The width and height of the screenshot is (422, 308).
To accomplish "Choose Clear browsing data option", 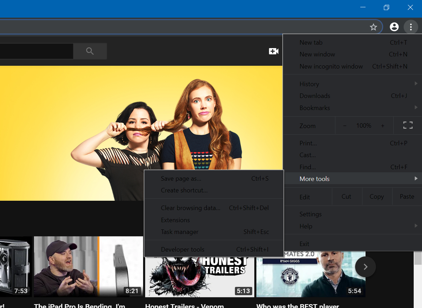I will (x=191, y=208).
